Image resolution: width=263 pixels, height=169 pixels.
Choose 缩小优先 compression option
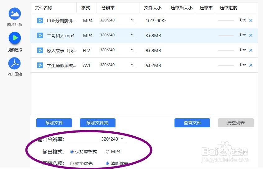[x=72, y=163]
